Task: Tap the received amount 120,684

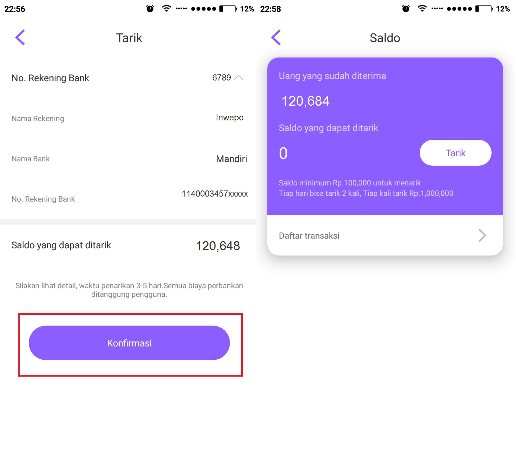Action: pyautogui.click(x=305, y=101)
